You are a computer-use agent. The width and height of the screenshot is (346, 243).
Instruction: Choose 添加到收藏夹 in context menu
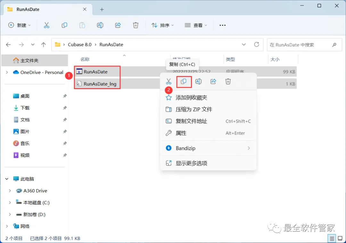pos(208,98)
